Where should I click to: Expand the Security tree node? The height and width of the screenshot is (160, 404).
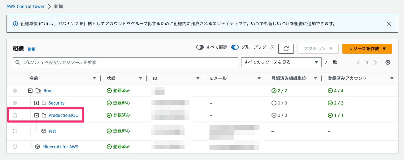(x=37, y=103)
